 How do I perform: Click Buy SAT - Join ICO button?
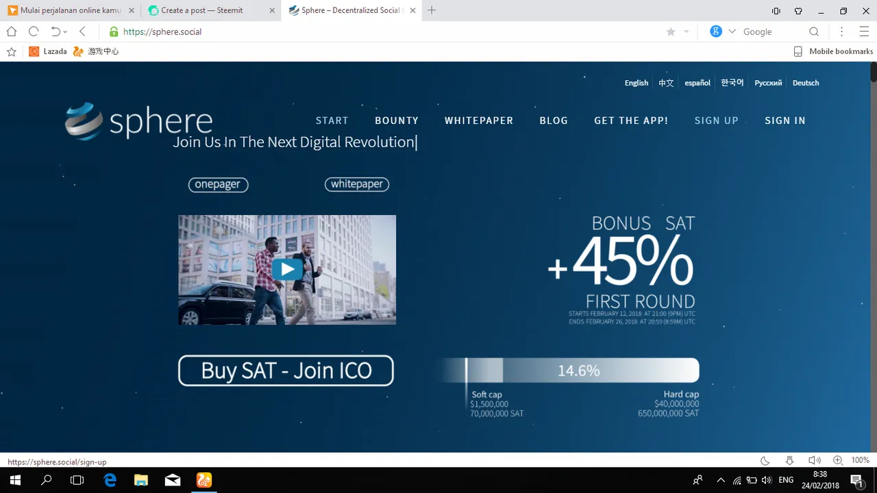click(x=286, y=370)
